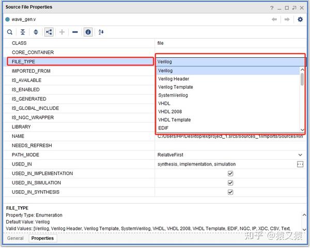310x248 pixels.
Task: Toggle the group-by-category tree icon
Action: [x=49, y=32]
